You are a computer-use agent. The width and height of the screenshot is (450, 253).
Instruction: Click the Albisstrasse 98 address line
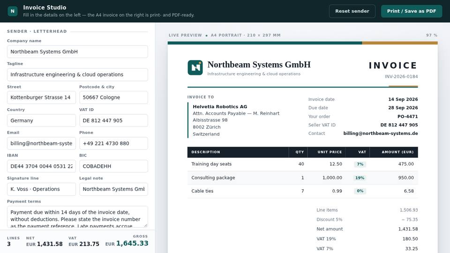[x=210, y=120]
